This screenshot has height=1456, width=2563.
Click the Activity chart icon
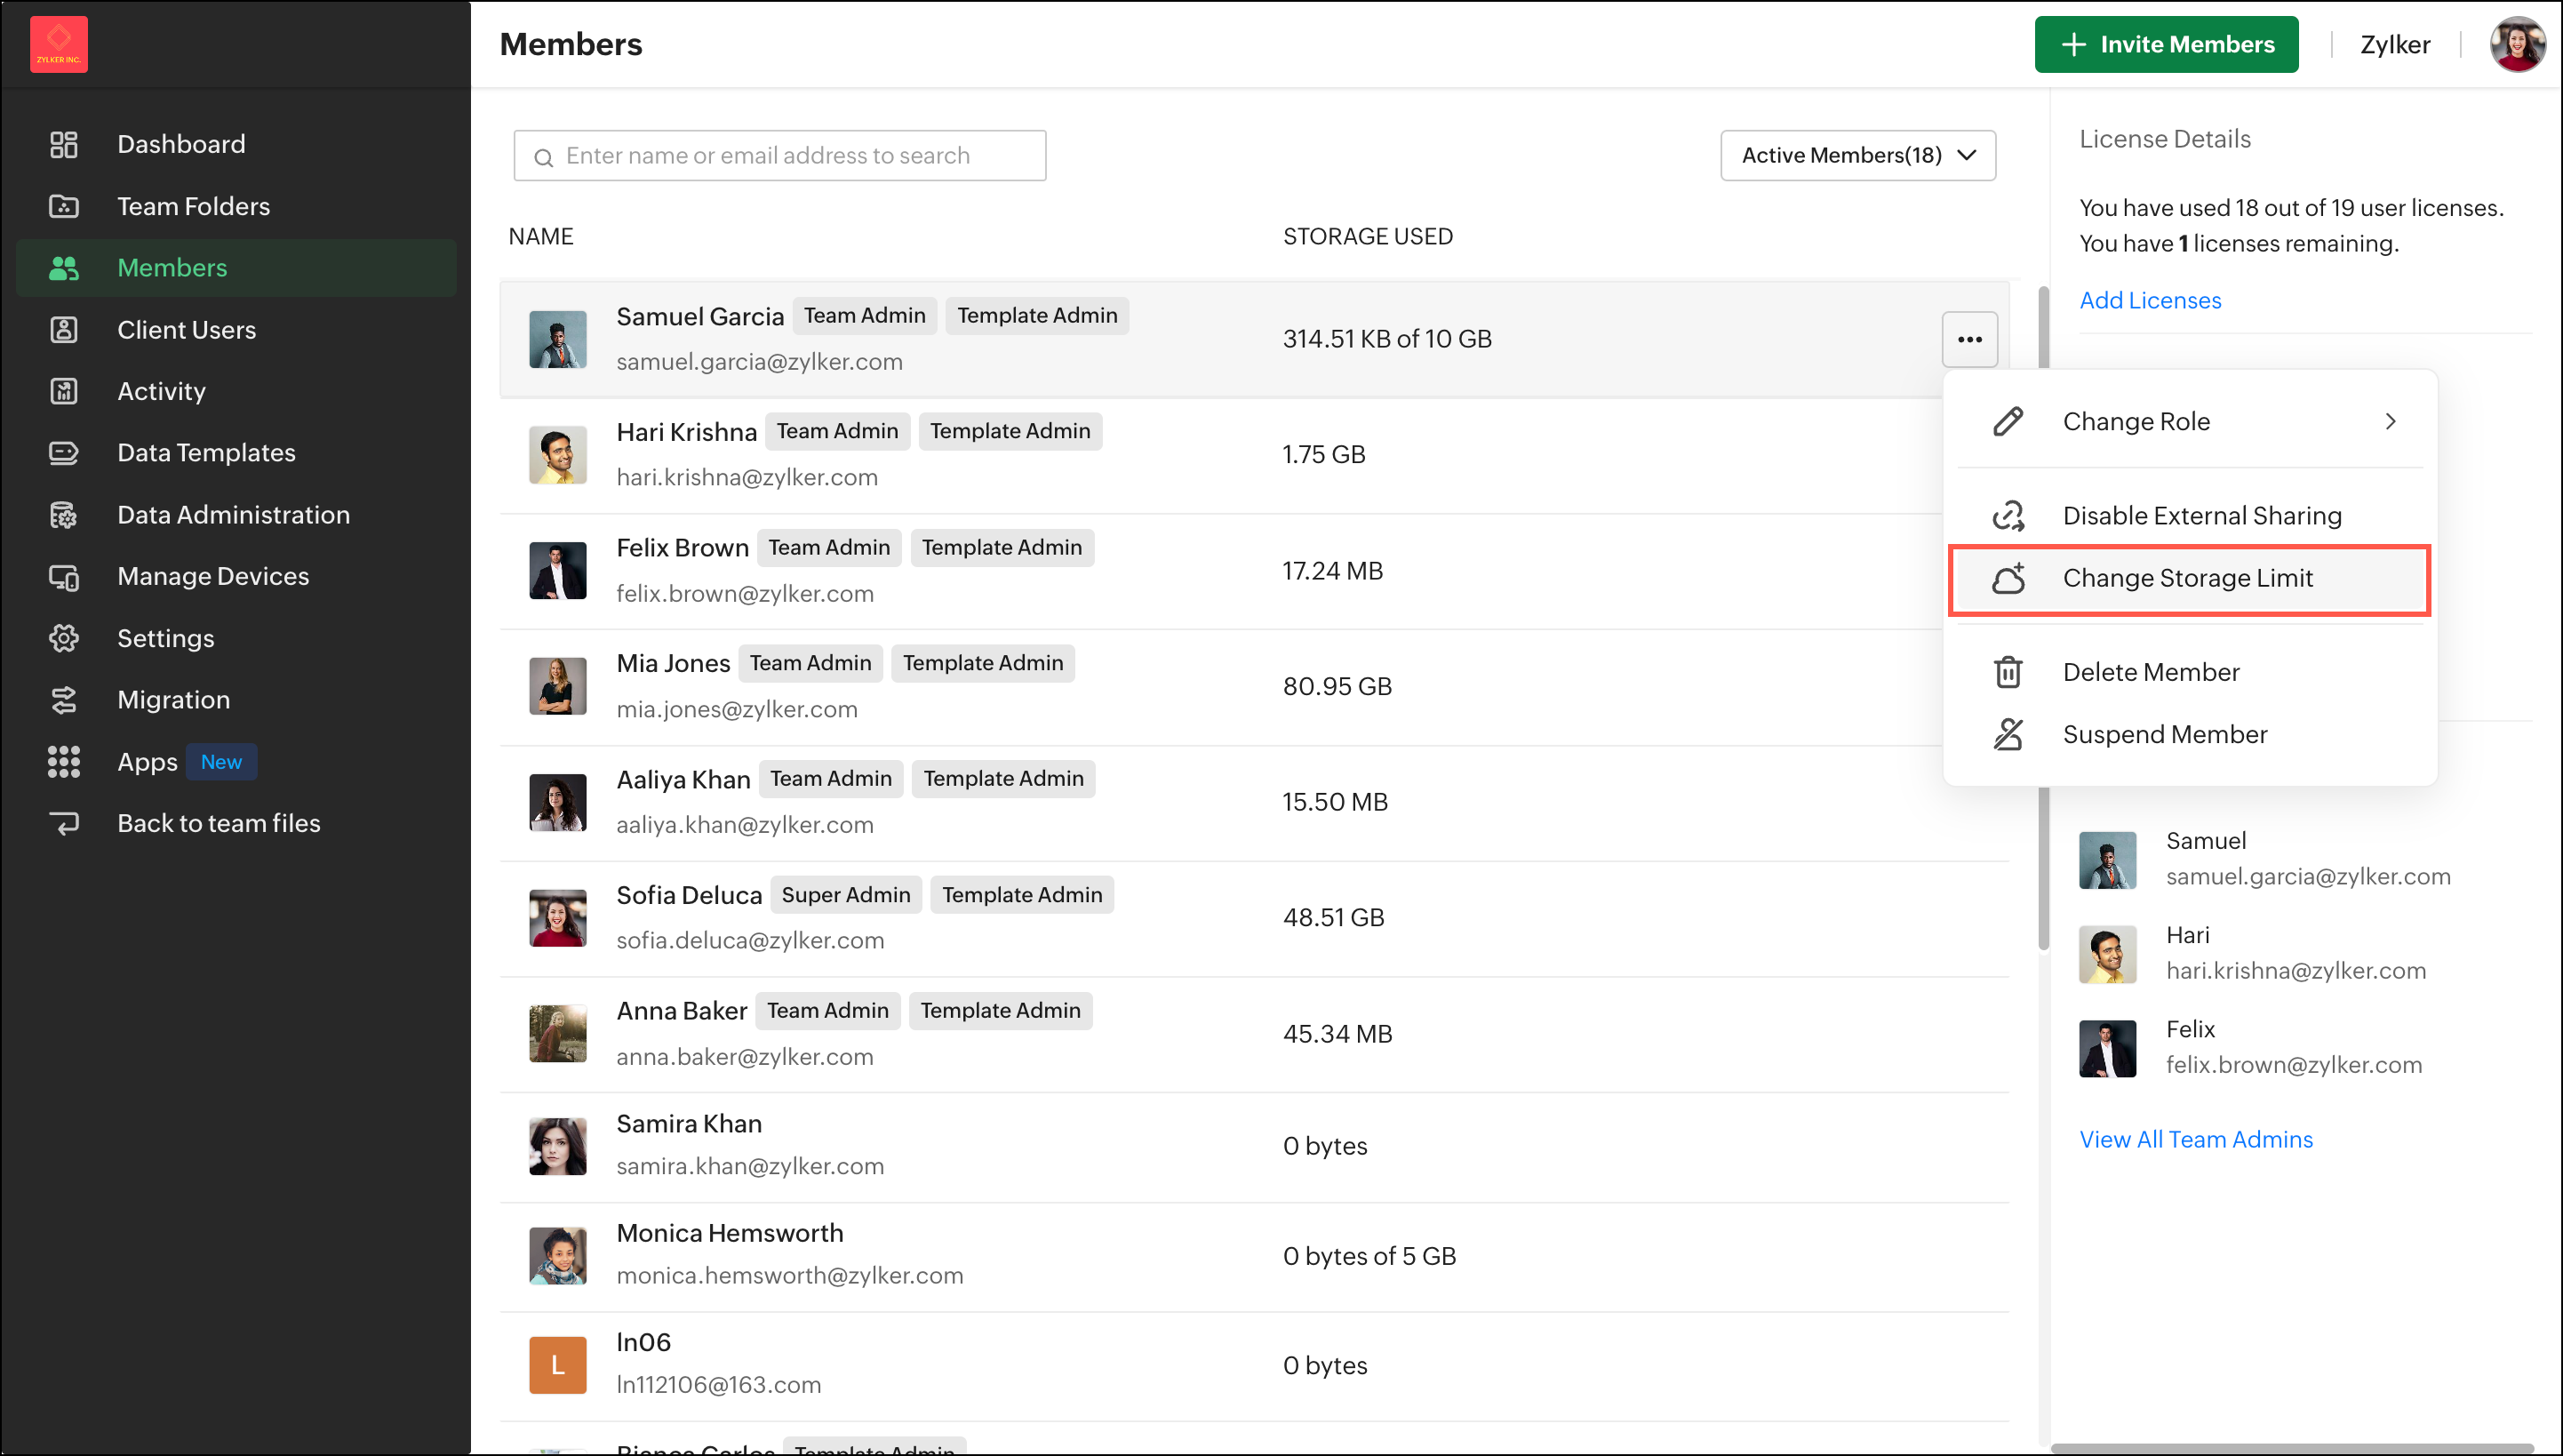click(x=64, y=391)
